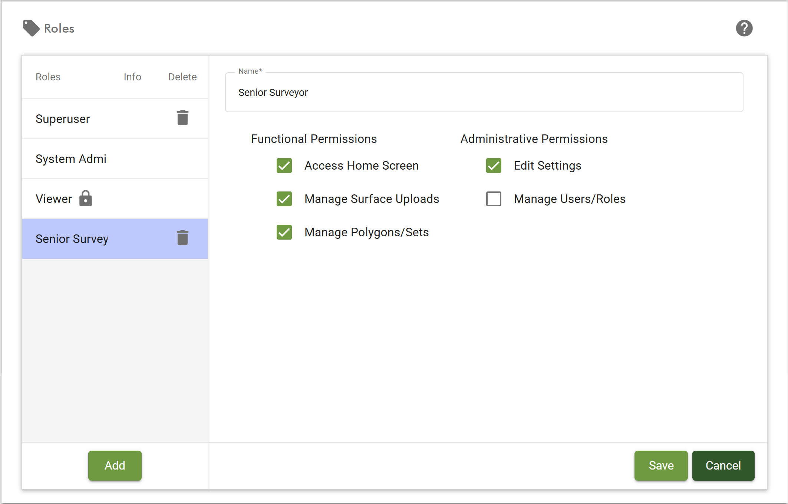Open the Viewer role entry

[x=54, y=199]
